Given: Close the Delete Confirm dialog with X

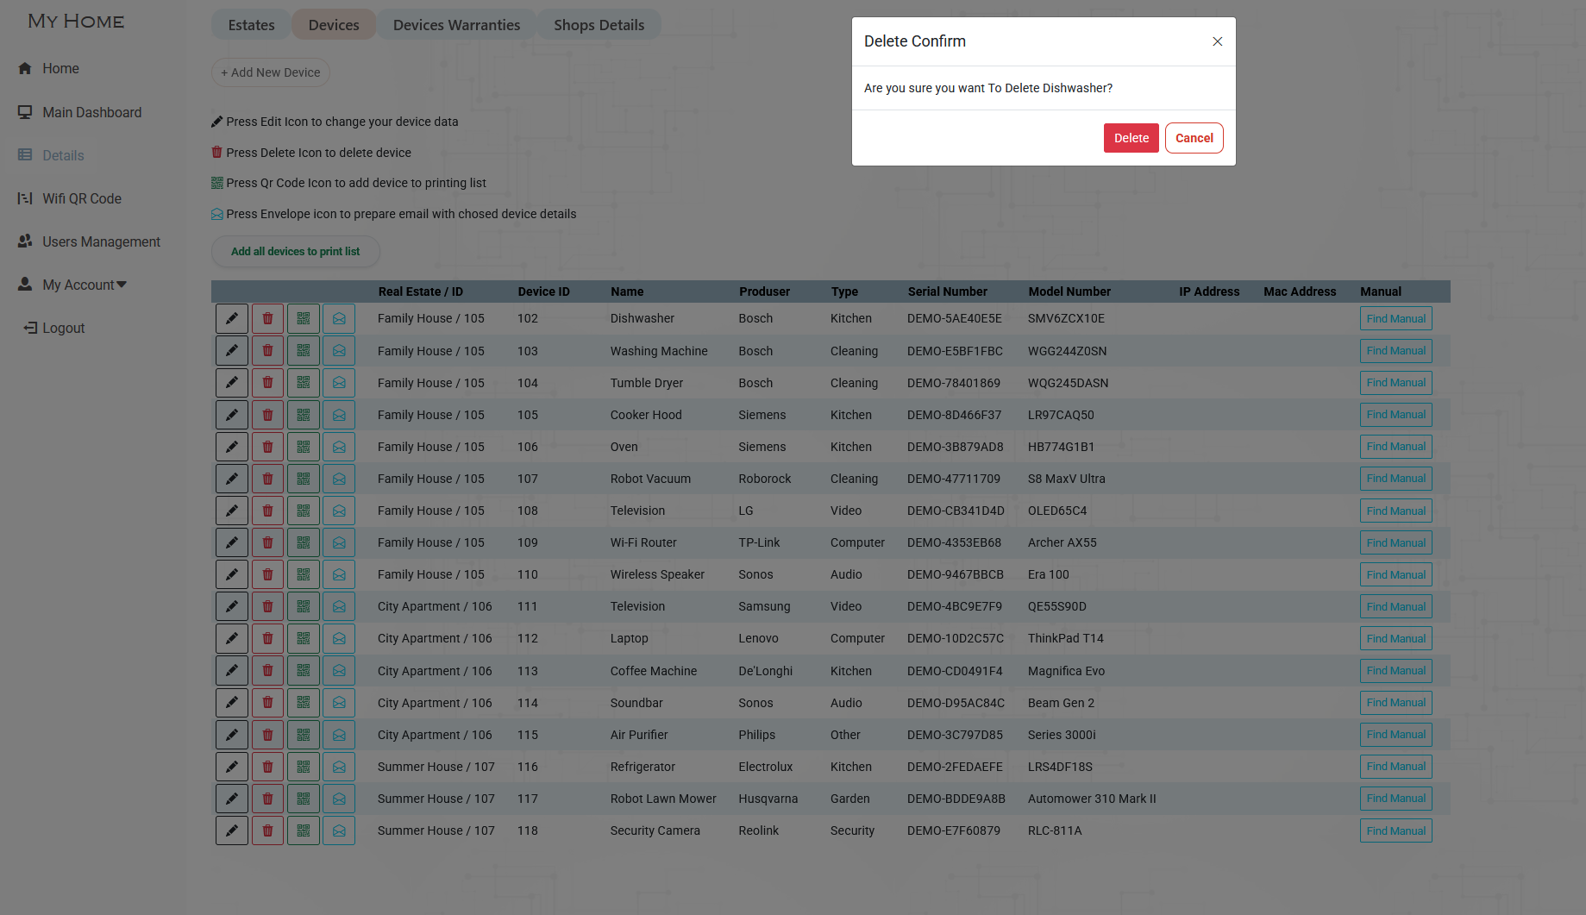Looking at the screenshot, I should click(1217, 41).
